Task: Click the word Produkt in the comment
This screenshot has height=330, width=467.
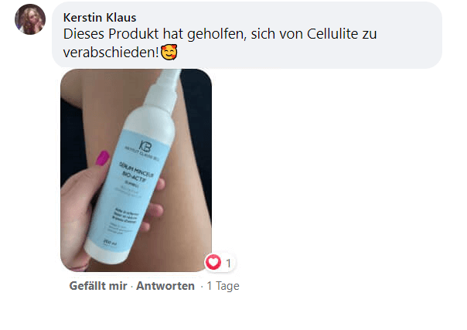Action: tap(134, 34)
